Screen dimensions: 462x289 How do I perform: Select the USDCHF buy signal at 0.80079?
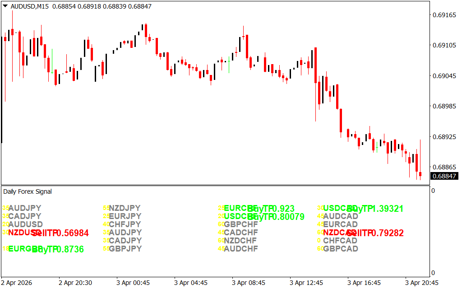(264, 216)
